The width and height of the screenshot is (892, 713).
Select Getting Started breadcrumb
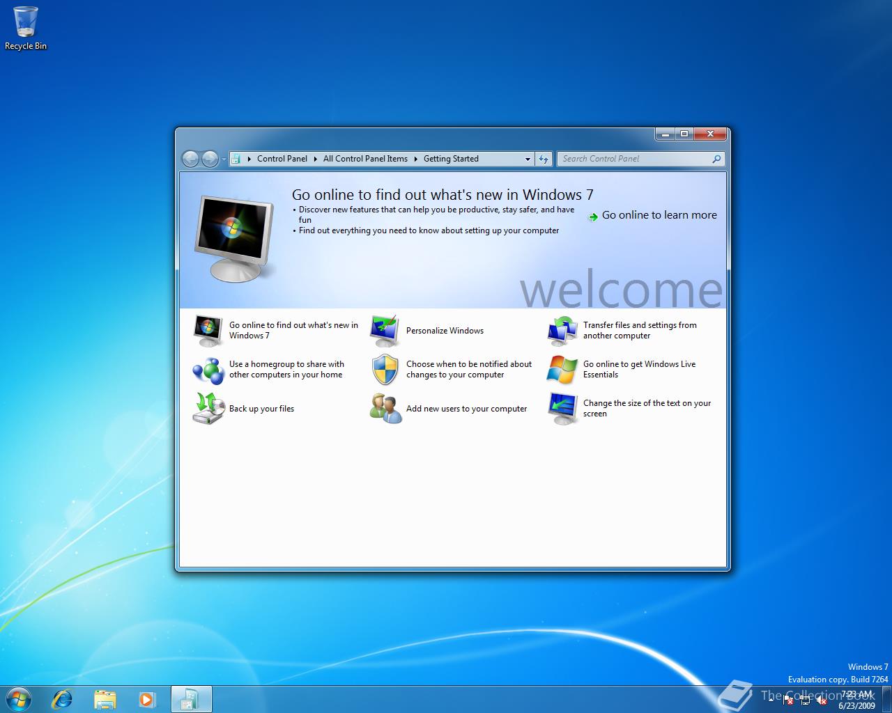click(451, 159)
